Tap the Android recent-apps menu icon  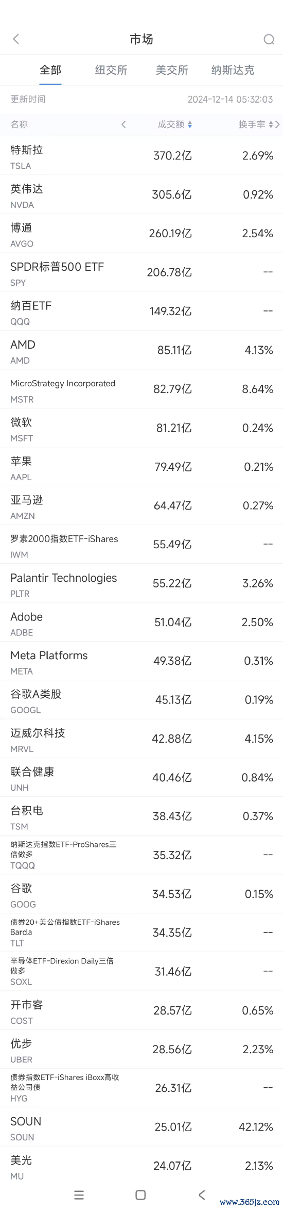[79, 1195]
